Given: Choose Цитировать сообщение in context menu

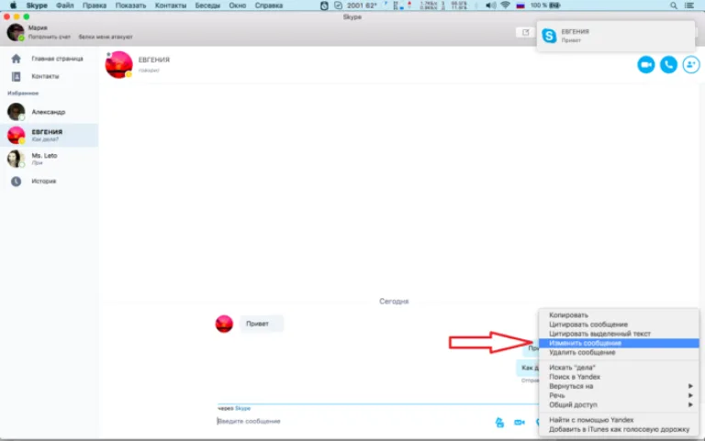Looking at the screenshot, I should 619,325.
